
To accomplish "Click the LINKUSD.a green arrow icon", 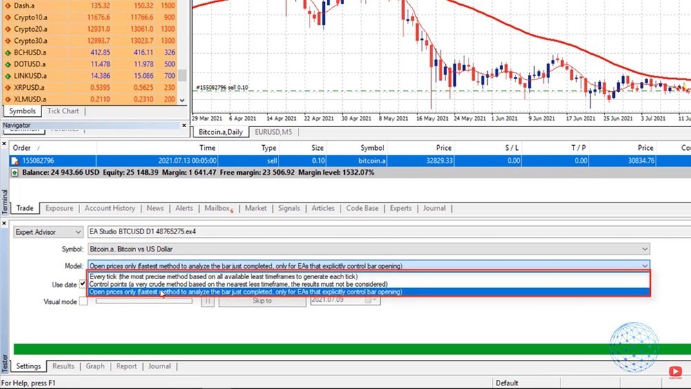I will pos(8,76).
